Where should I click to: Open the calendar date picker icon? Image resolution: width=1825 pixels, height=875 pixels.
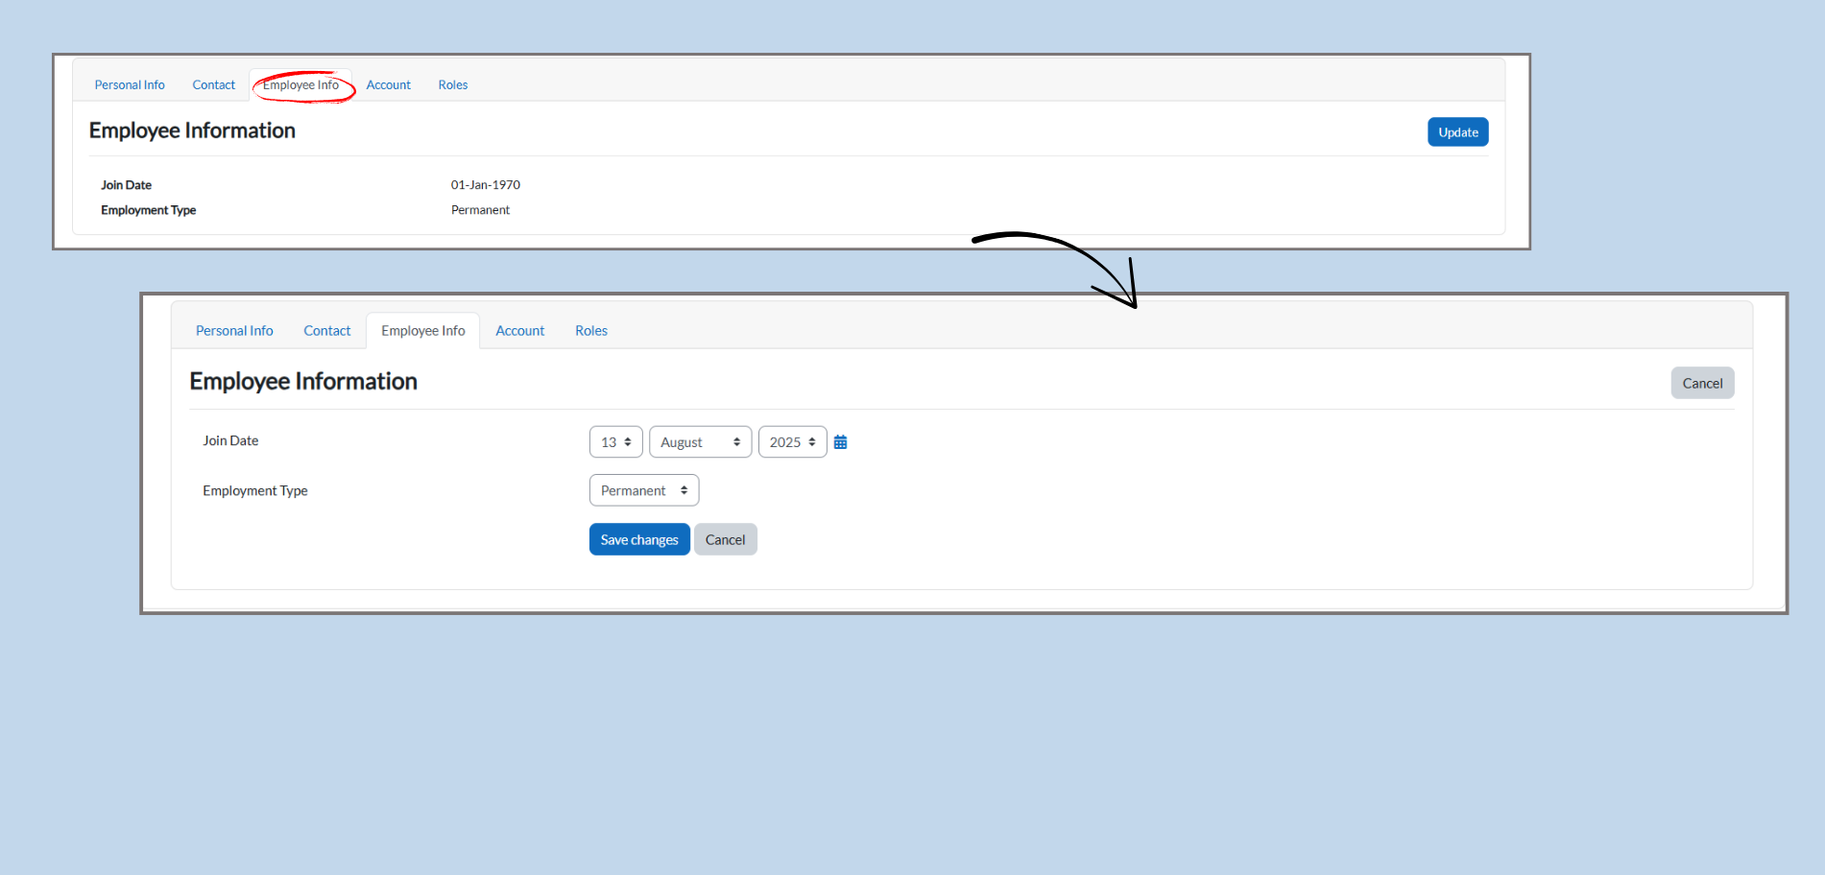(x=840, y=442)
